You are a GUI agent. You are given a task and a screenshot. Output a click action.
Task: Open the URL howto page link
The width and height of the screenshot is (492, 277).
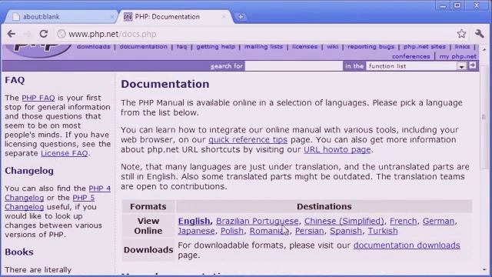(x=337, y=149)
